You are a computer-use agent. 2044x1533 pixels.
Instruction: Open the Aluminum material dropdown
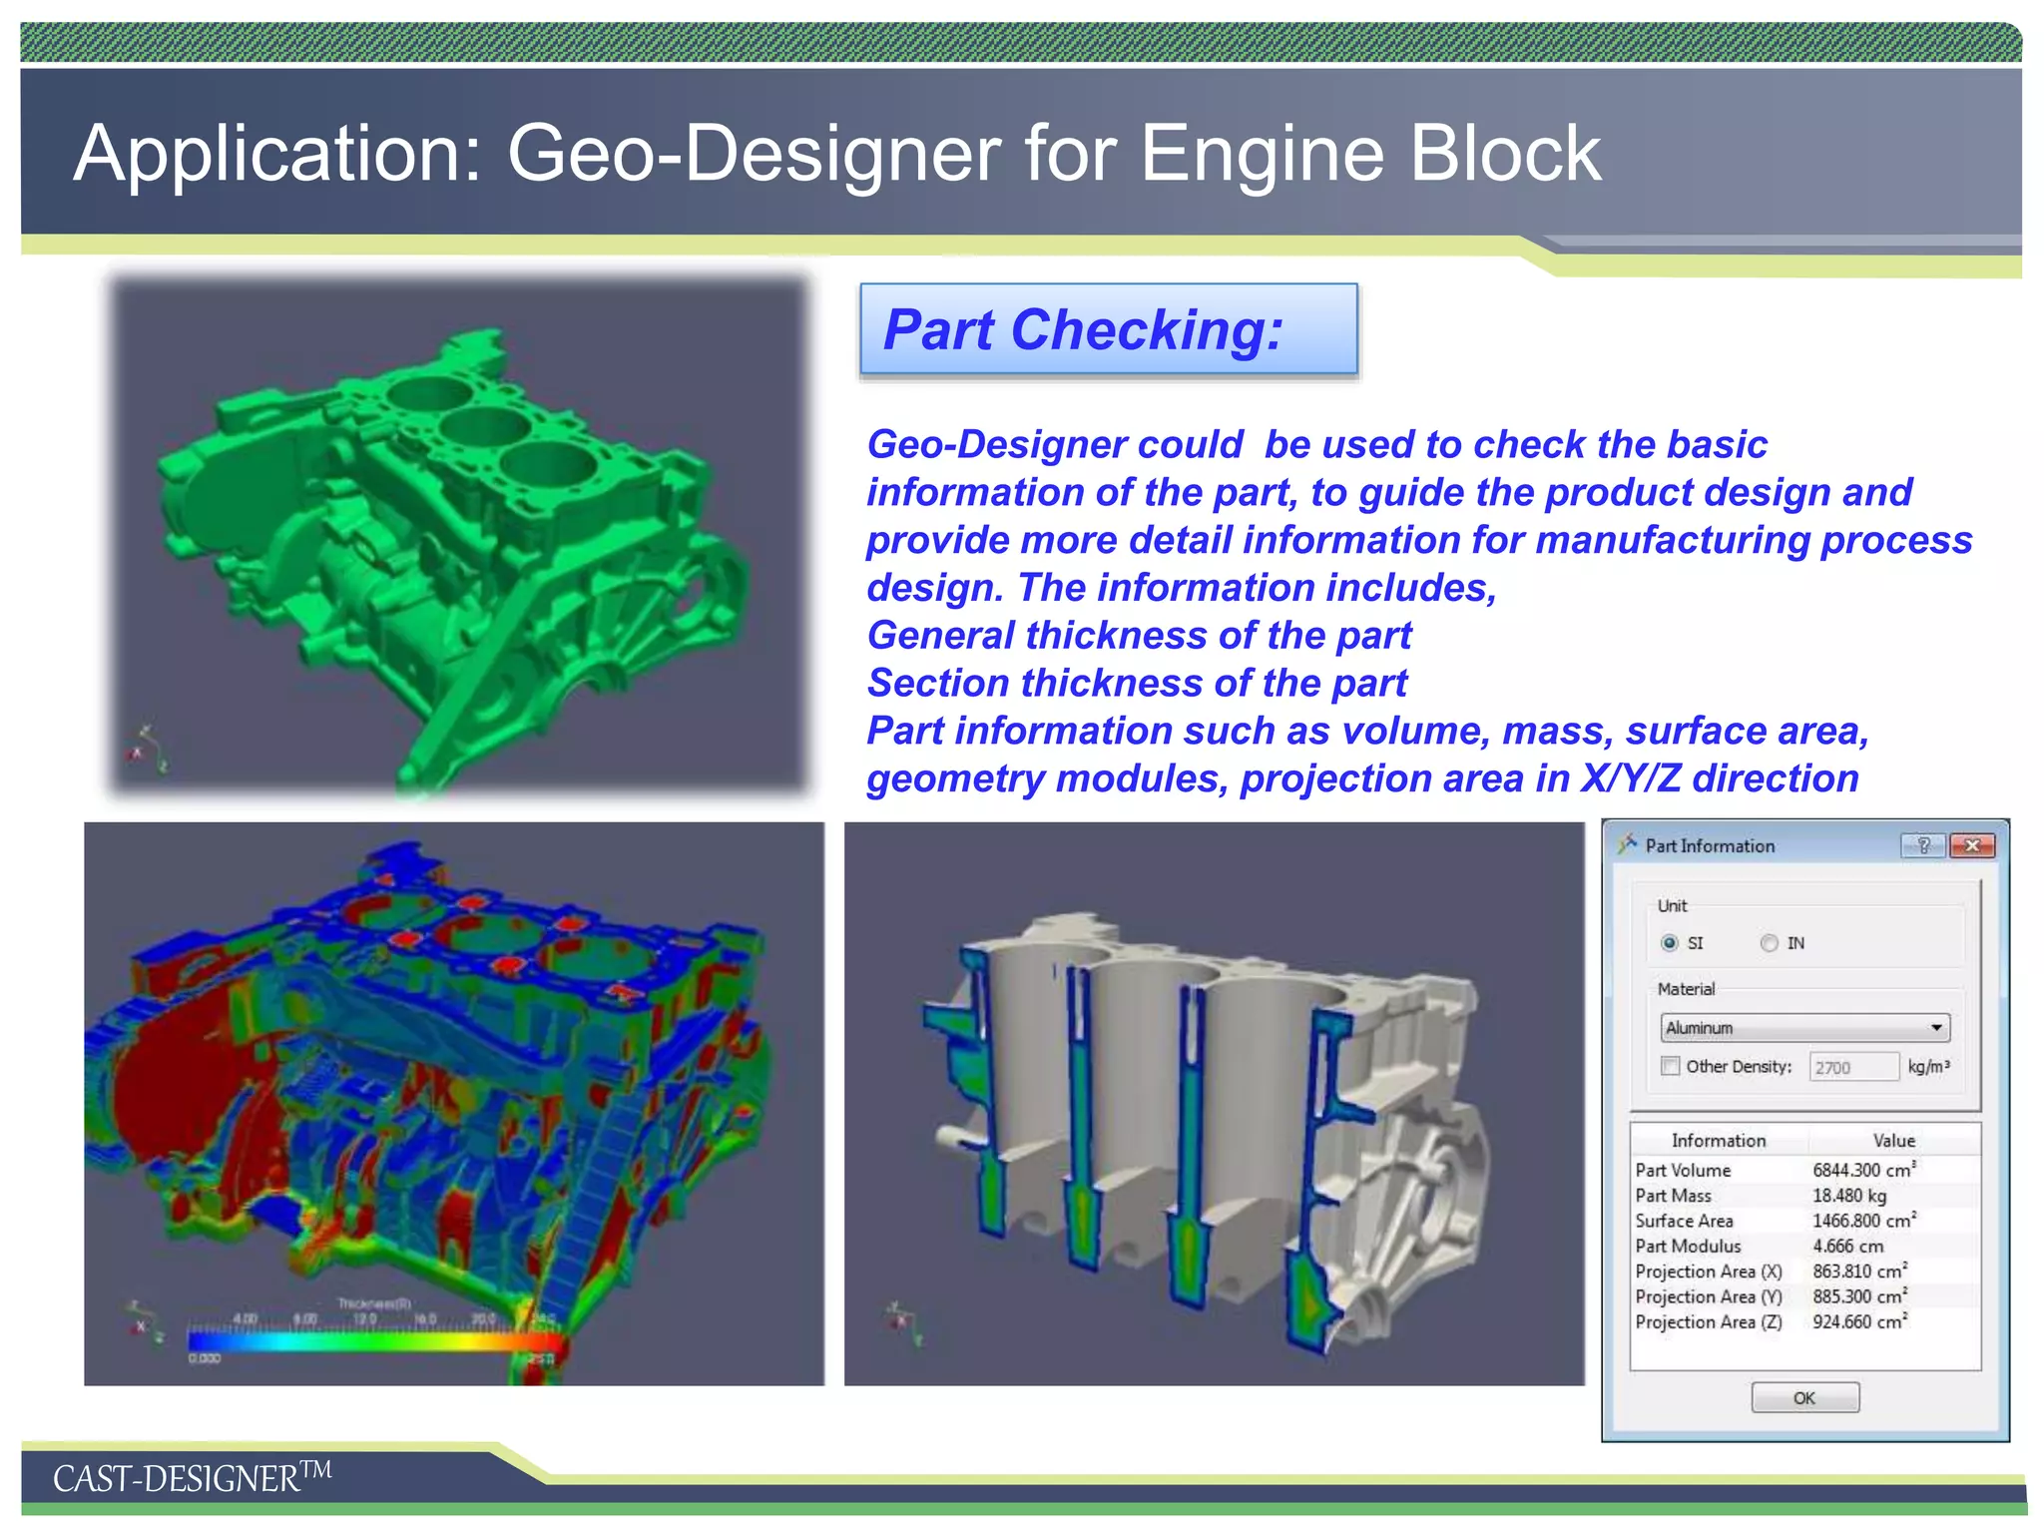click(x=1804, y=1027)
